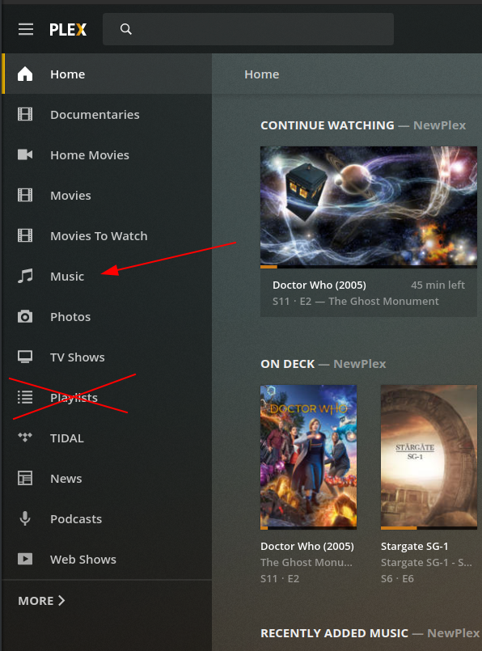Expand the MORE sidebar section
Viewport: 482px width, 651px height.
tap(41, 600)
